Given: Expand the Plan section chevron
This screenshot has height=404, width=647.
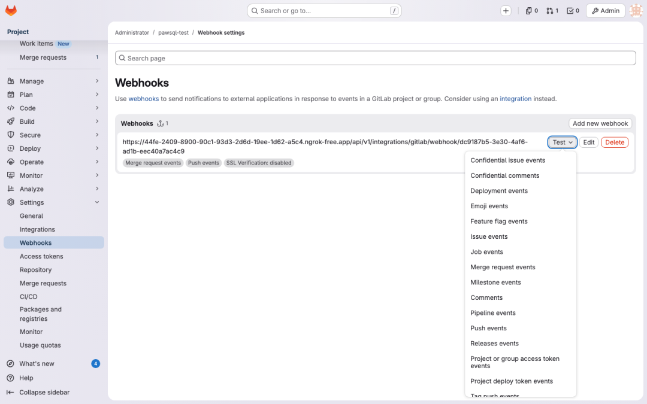Looking at the screenshot, I should (x=97, y=95).
